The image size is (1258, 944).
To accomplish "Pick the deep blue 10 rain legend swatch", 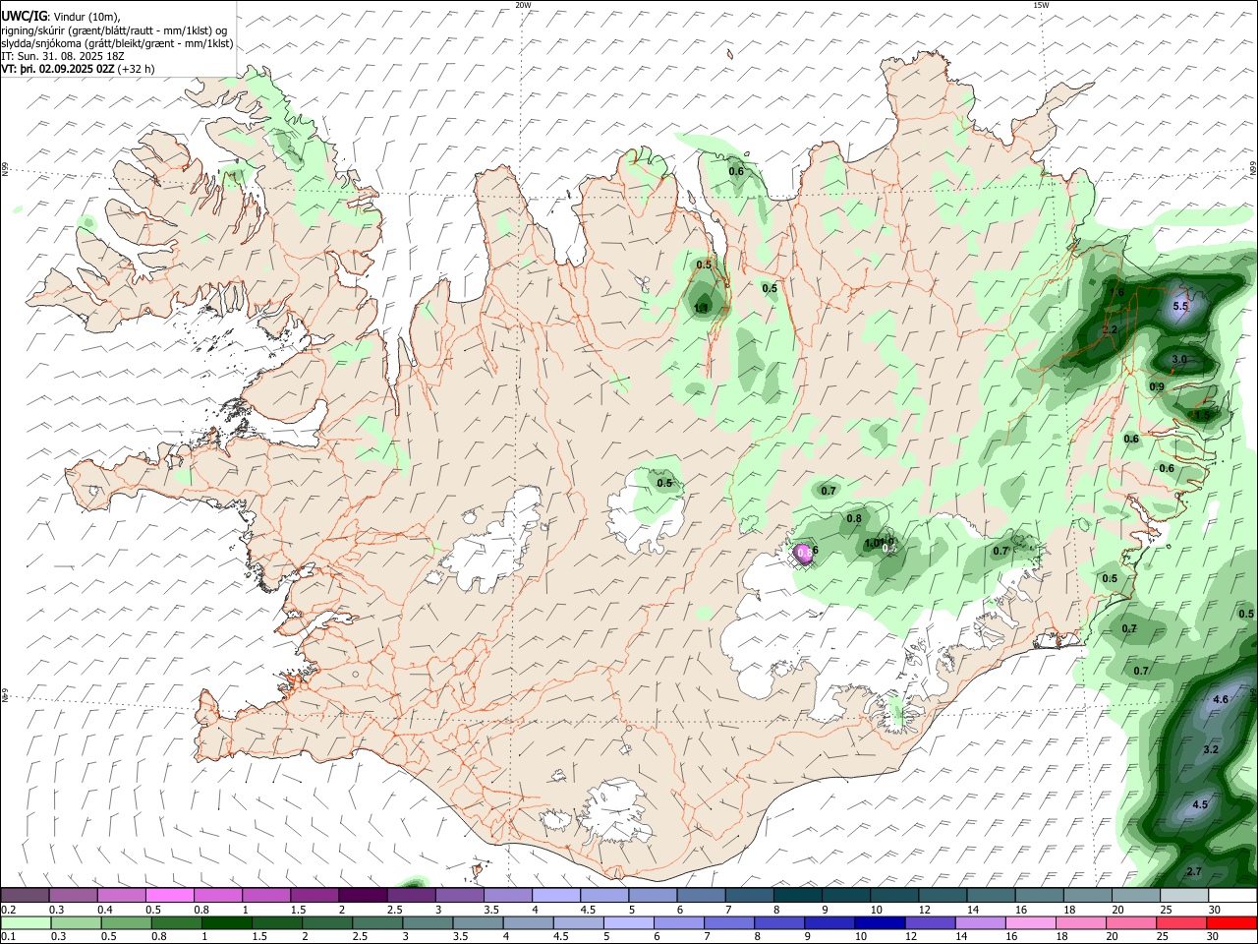I will (881, 922).
